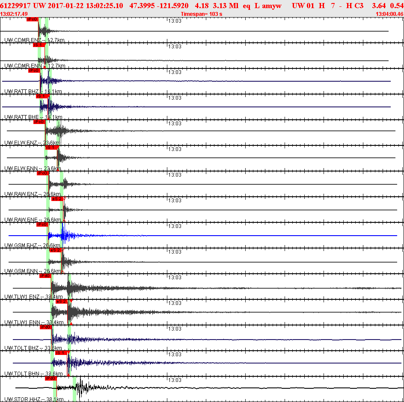Pick the iPc0 flag on ELW ENZ trace

click(39, 122)
